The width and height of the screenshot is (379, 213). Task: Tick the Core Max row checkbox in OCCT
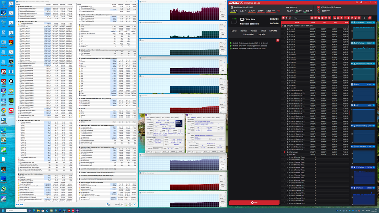point(284,155)
